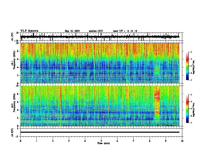The width and height of the screenshot is (205, 158).
Task: Click the time axis tick label "0"
Action: click(20, 141)
